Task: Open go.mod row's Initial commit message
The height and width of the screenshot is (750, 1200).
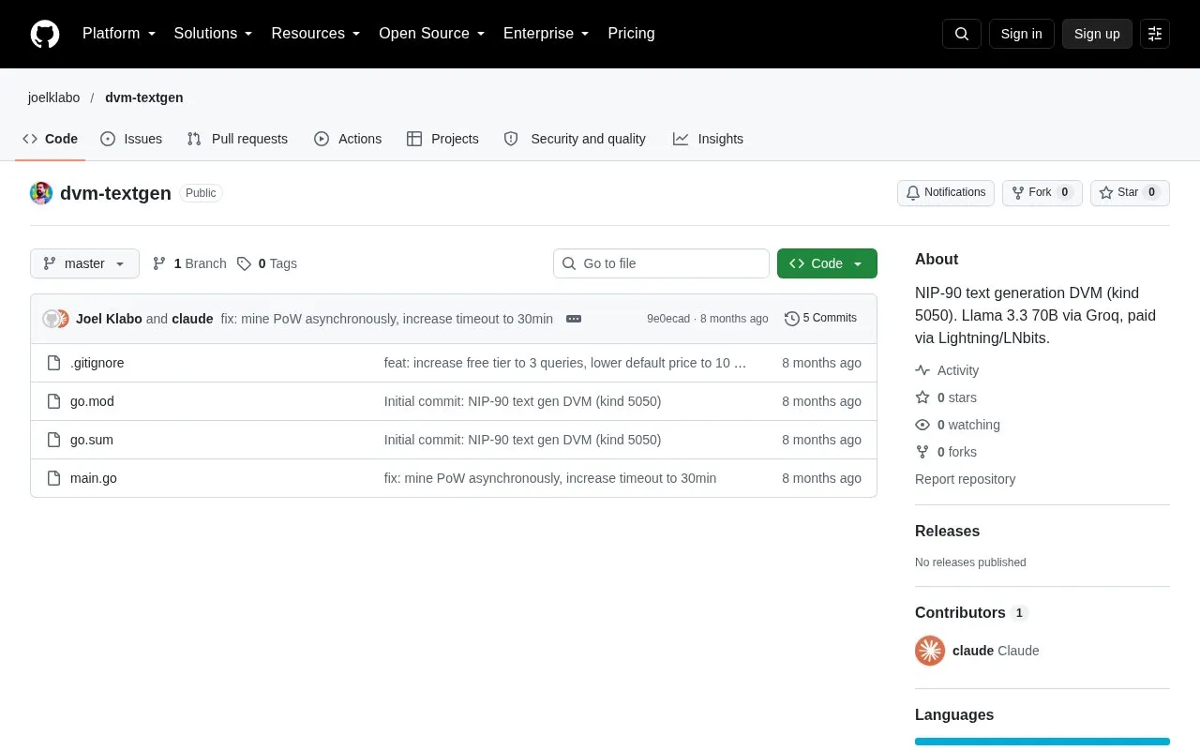Action: point(522,401)
